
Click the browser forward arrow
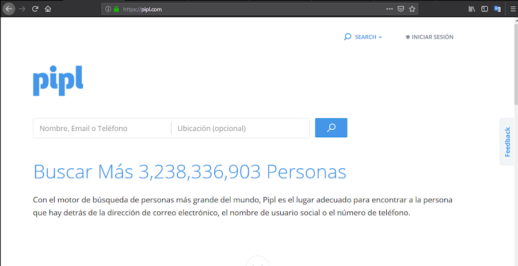tap(22, 9)
